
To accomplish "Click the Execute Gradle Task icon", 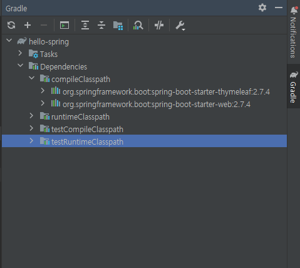I will click(65, 25).
